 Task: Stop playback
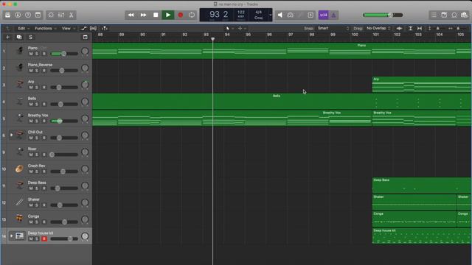pyautogui.click(x=156, y=15)
